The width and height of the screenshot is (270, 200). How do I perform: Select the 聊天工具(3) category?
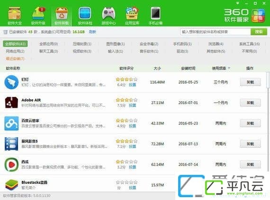[x=49, y=51]
